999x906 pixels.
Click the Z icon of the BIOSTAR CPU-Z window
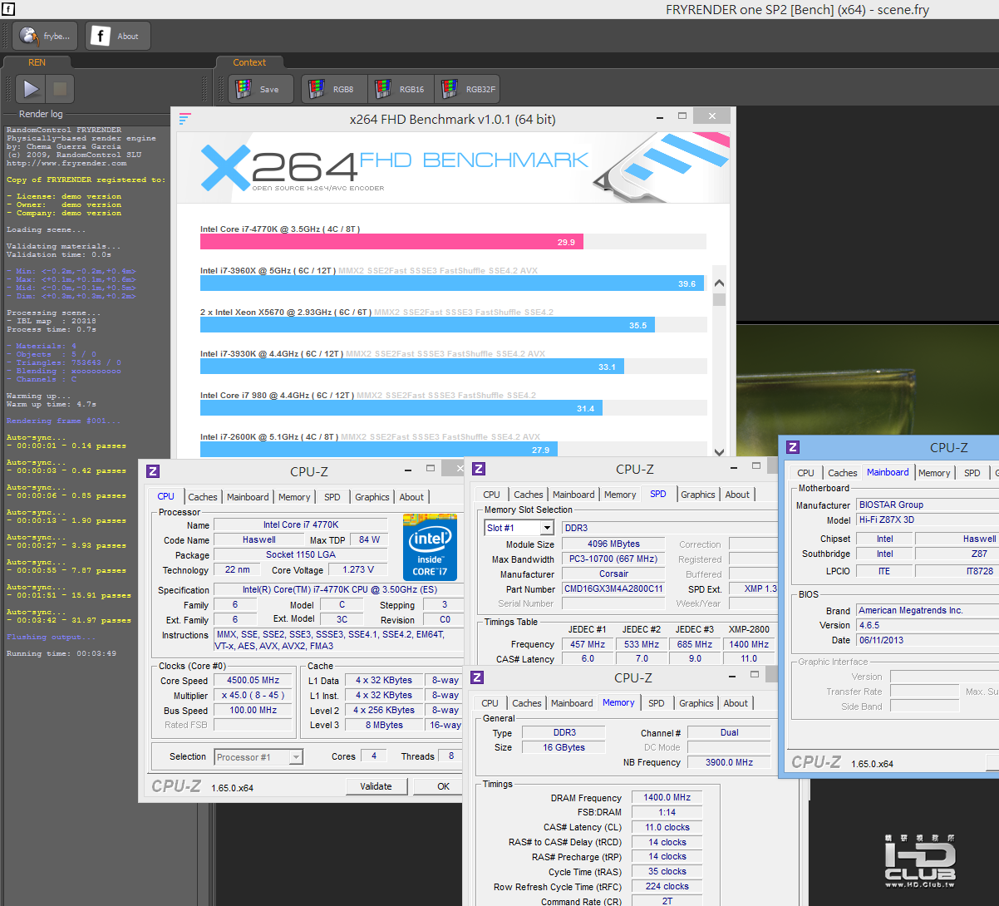(x=793, y=447)
